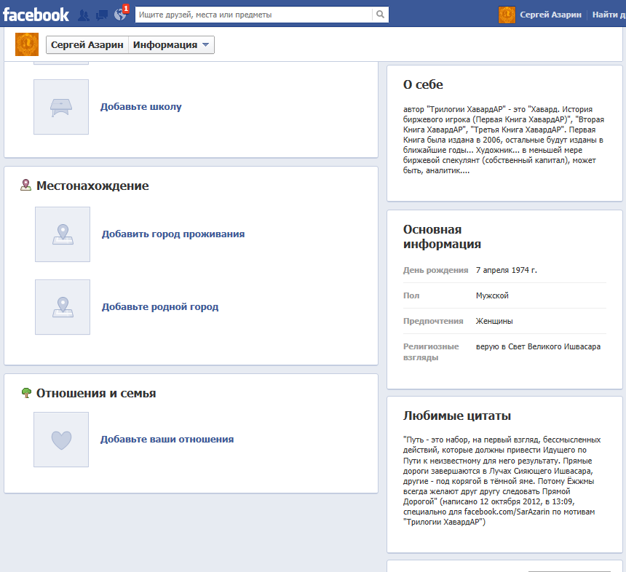Click Добавьте ваши отношения link
The height and width of the screenshot is (572, 626).
tap(167, 439)
